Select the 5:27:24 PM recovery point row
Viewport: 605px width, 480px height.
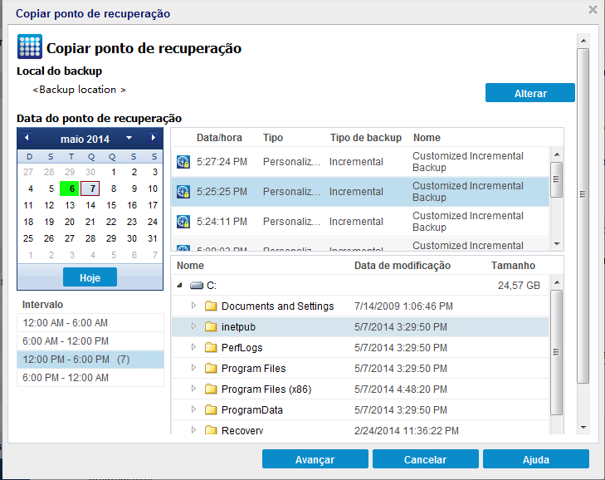point(360,162)
